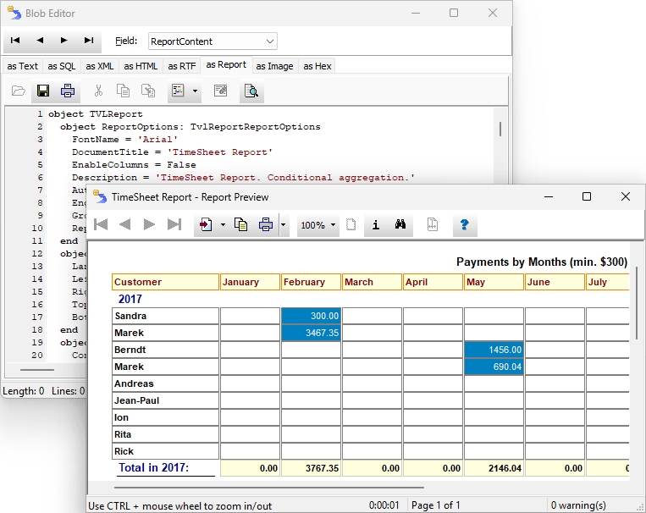Viewport: 646px width, 513px height.
Task: Open the report designer edit icon
Action: point(221,91)
